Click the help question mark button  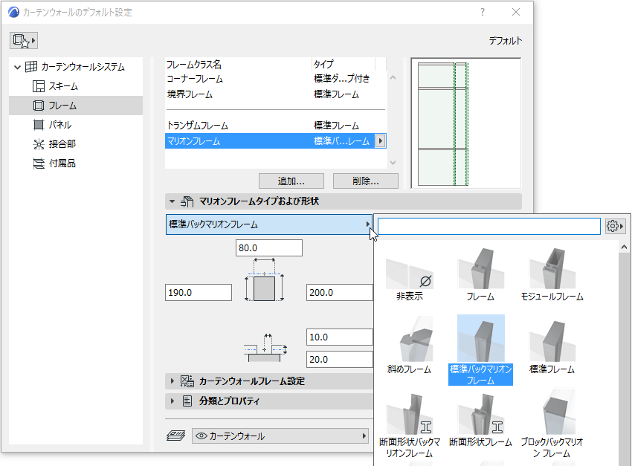[x=483, y=12]
